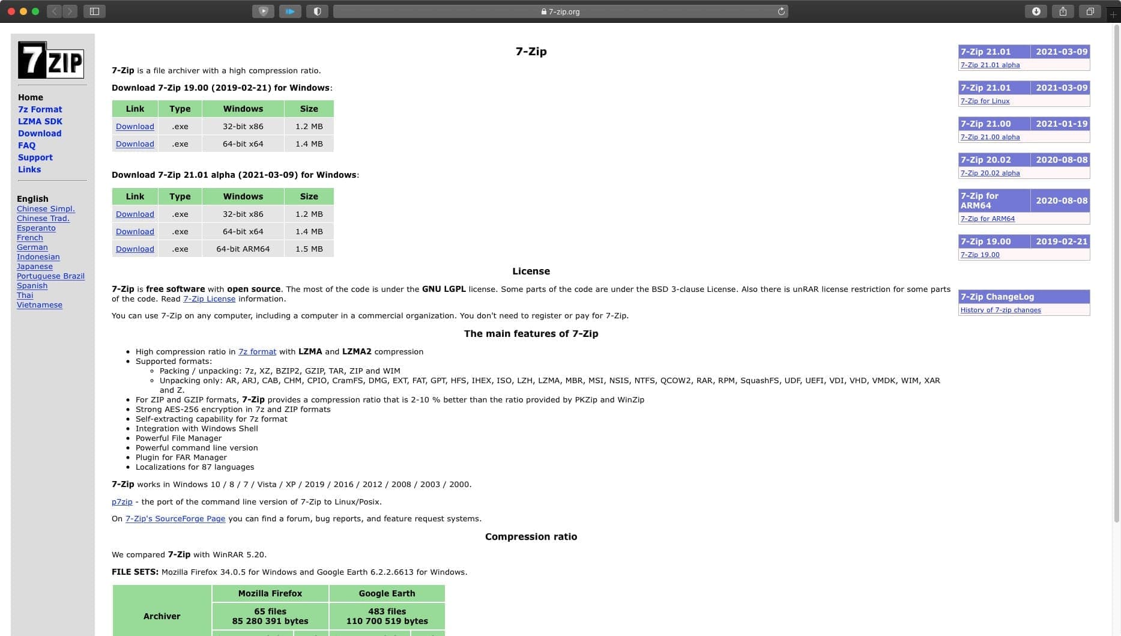Click the Google Earth table header
This screenshot has width=1121, height=636.
tap(387, 593)
